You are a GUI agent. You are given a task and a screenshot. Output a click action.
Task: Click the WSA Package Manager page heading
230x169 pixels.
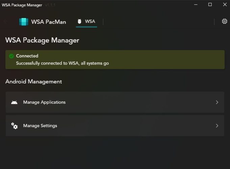point(42,40)
